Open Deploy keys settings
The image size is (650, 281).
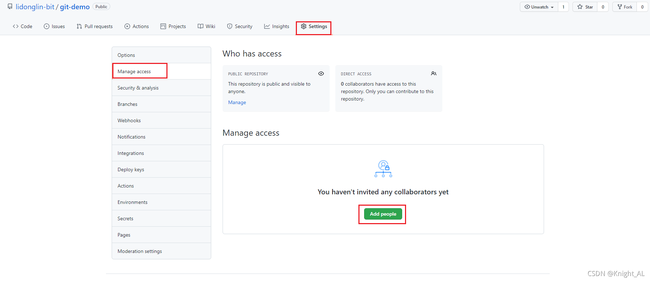pos(161,169)
